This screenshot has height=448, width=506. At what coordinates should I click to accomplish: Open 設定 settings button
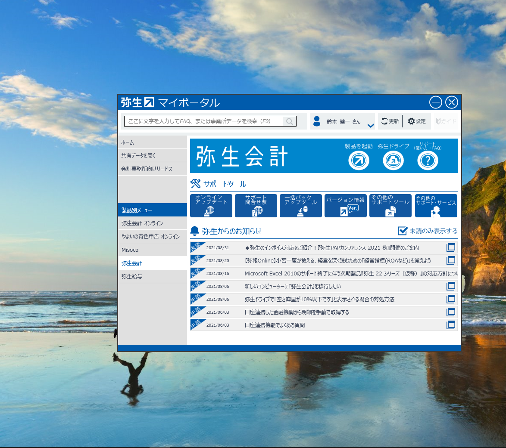point(417,121)
